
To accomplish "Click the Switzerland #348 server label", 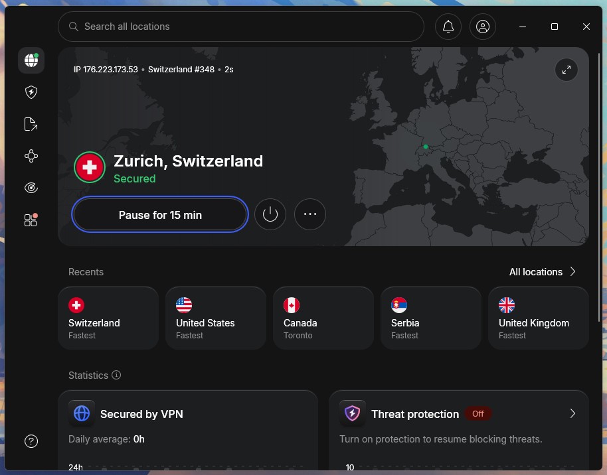I will pos(181,70).
